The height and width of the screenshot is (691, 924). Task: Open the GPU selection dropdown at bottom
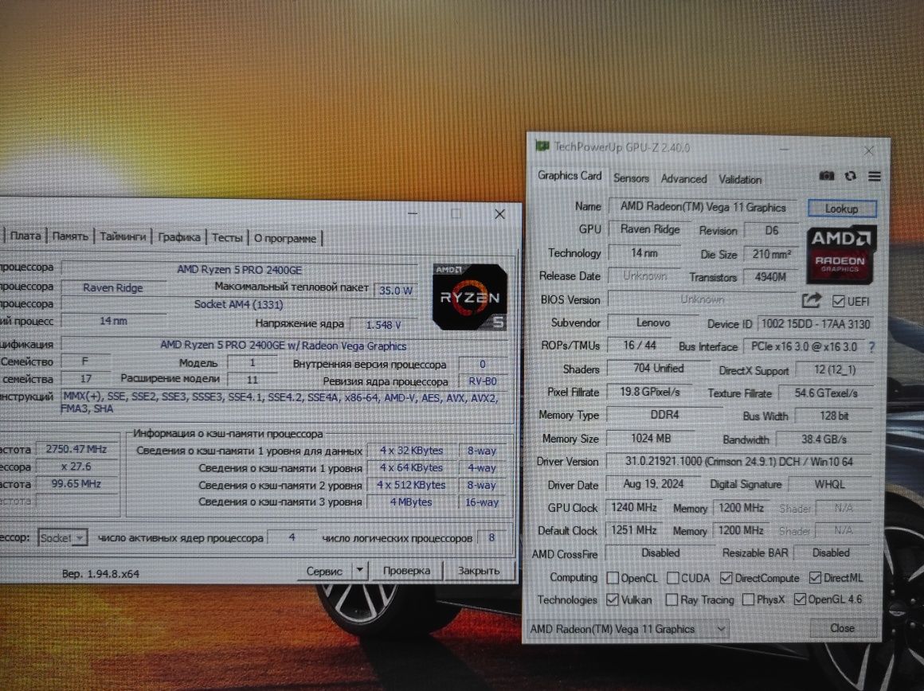[628, 629]
